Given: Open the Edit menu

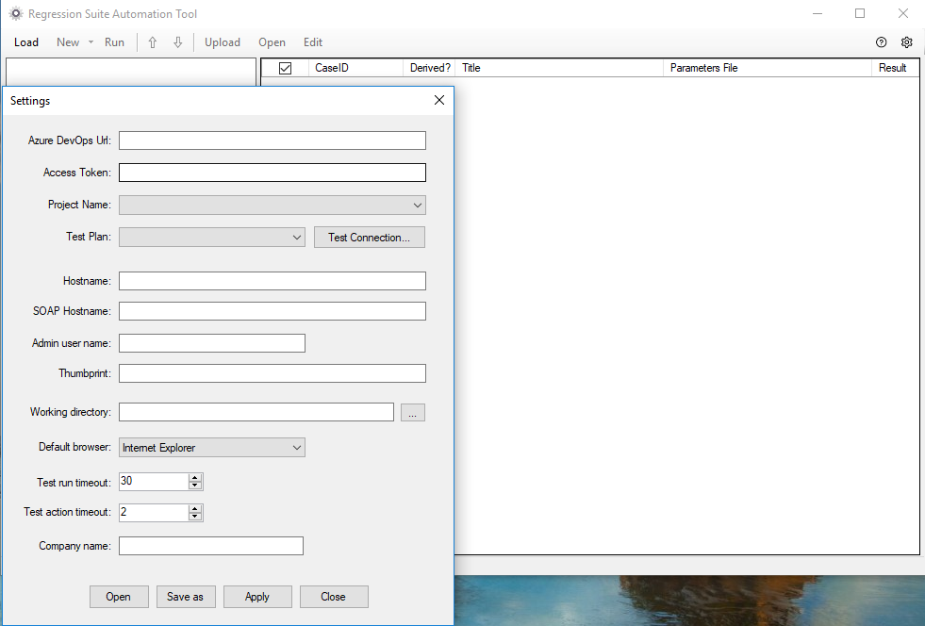Looking at the screenshot, I should tap(312, 42).
